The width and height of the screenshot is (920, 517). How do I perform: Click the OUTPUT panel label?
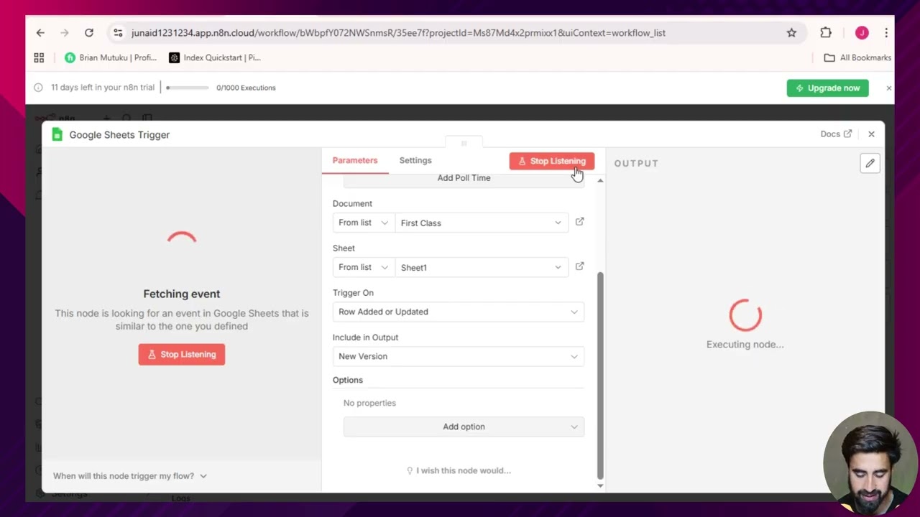point(636,163)
